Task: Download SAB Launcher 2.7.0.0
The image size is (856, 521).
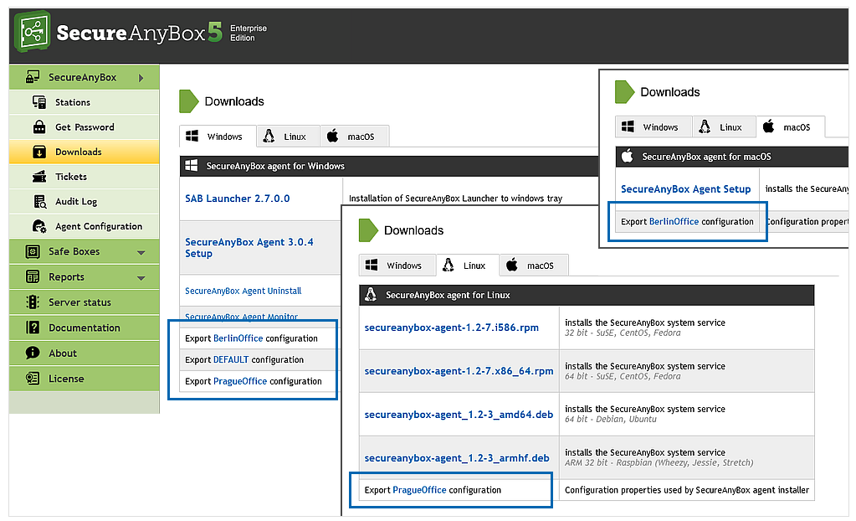Action: pyautogui.click(x=238, y=199)
